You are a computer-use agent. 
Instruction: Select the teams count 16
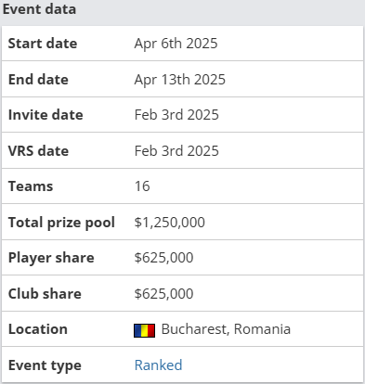point(142,186)
